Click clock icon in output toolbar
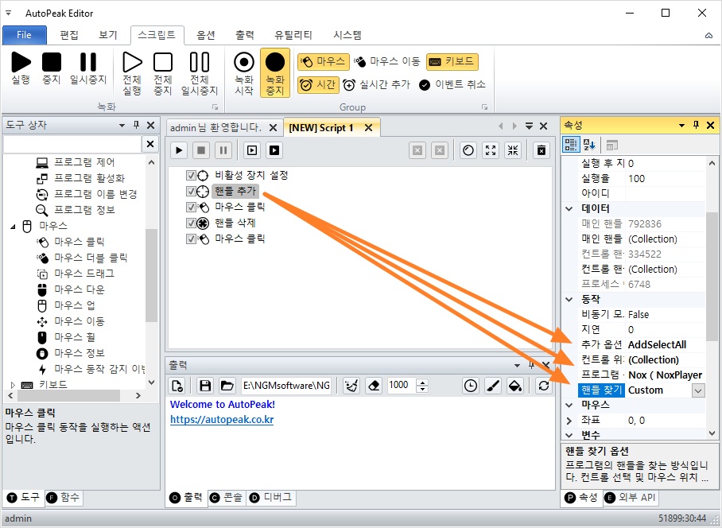 [x=470, y=386]
